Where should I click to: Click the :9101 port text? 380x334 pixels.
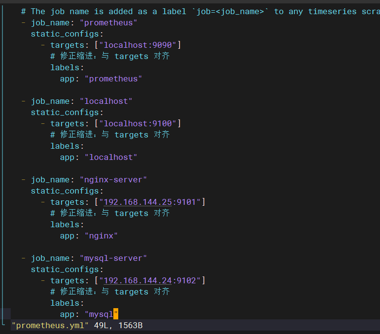(184, 202)
